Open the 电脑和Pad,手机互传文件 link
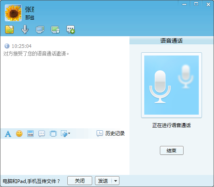 [31, 181]
